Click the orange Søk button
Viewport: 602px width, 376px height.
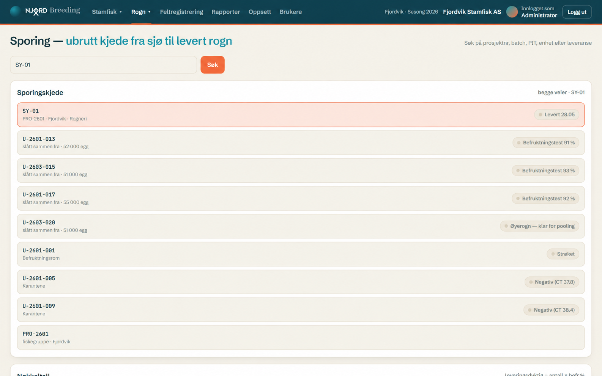[212, 65]
